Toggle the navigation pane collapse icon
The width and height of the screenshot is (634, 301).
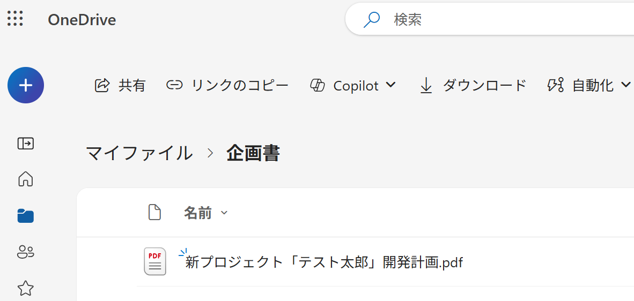coord(26,144)
